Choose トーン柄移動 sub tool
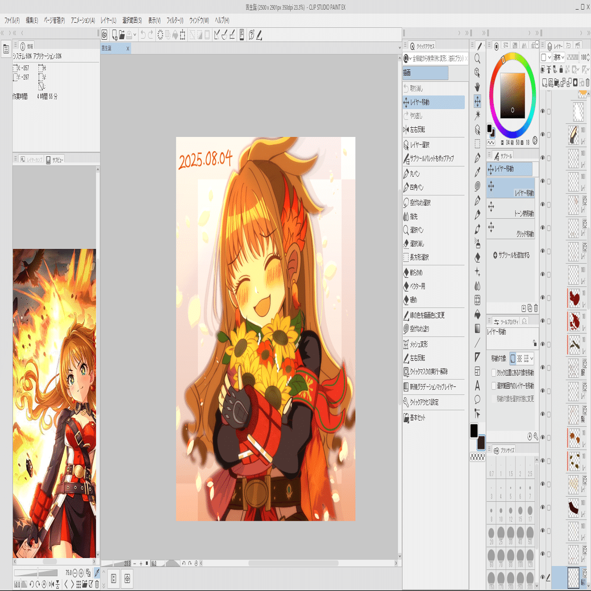This screenshot has height=591, width=591. [x=511, y=209]
